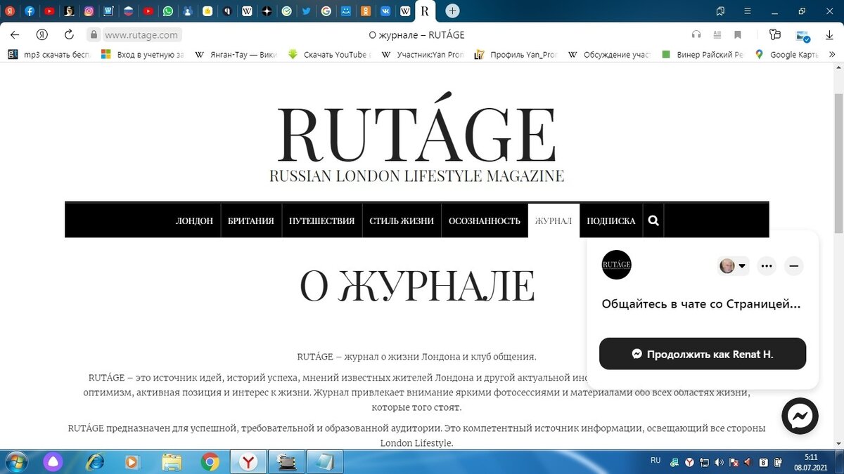Click the headphones read-aloud icon

[x=696, y=34]
